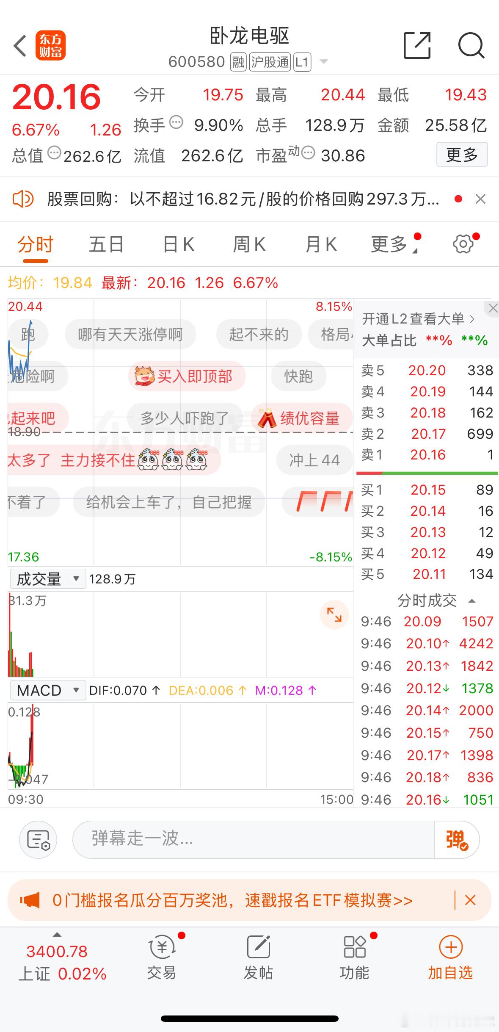Open the 交易 trading icon
The image size is (499, 1032).
click(162, 957)
